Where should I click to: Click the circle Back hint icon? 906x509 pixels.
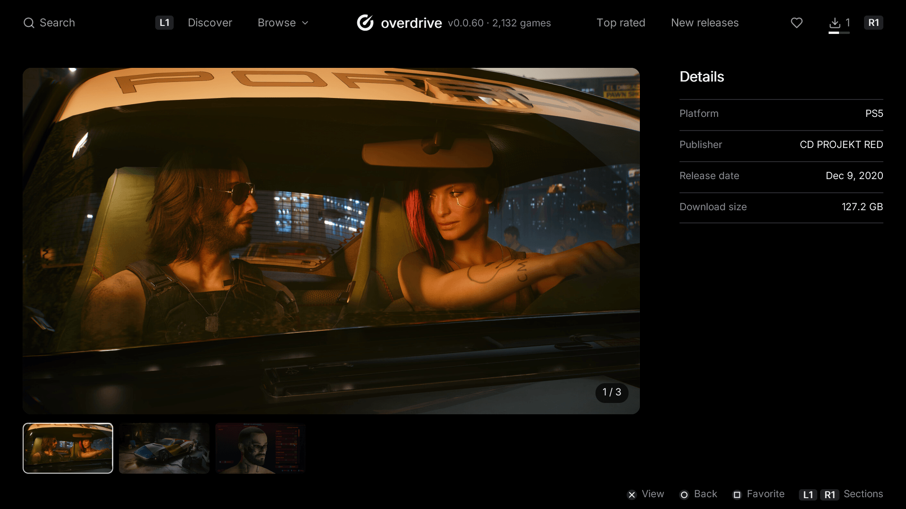tap(684, 494)
